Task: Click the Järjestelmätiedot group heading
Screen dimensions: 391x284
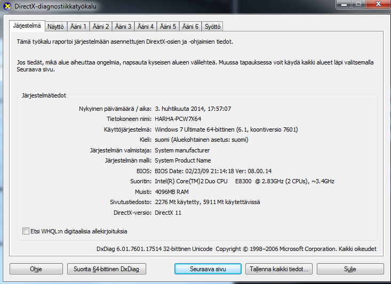Action: pyautogui.click(x=44, y=95)
